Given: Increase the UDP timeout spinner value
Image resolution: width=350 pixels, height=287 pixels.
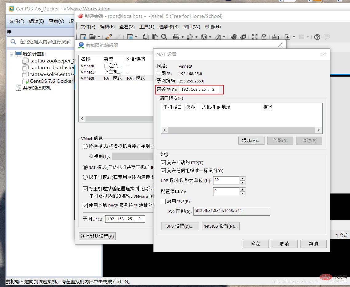Looking at the screenshot, I should [x=242, y=178].
